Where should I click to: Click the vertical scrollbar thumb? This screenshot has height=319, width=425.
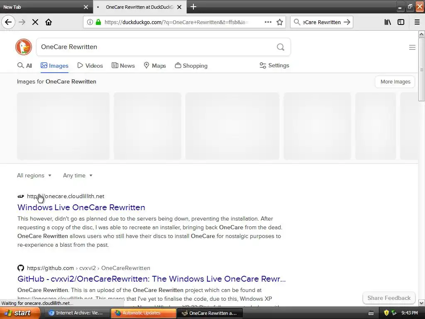coord(422,69)
